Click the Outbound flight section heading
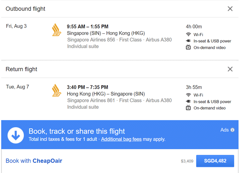This screenshot has width=240, height=173. pos(26,9)
